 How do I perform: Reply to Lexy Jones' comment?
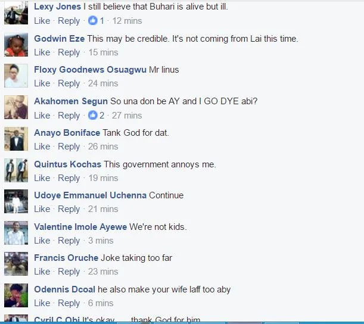(69, 21)
